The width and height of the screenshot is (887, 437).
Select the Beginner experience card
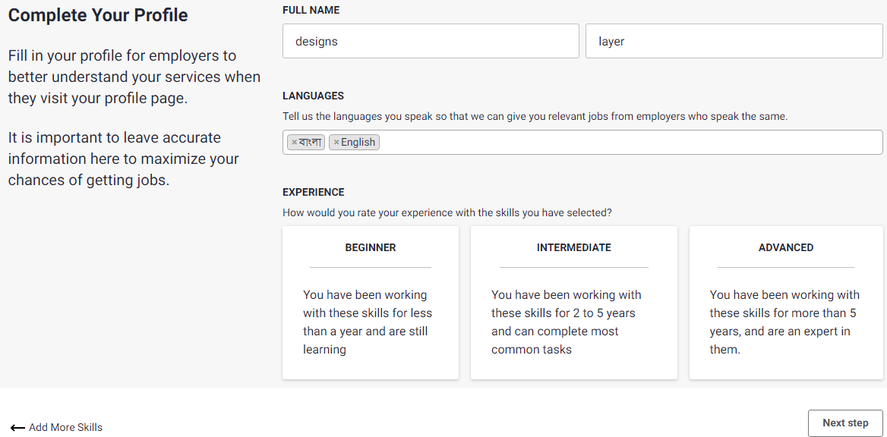pos(371,303)
